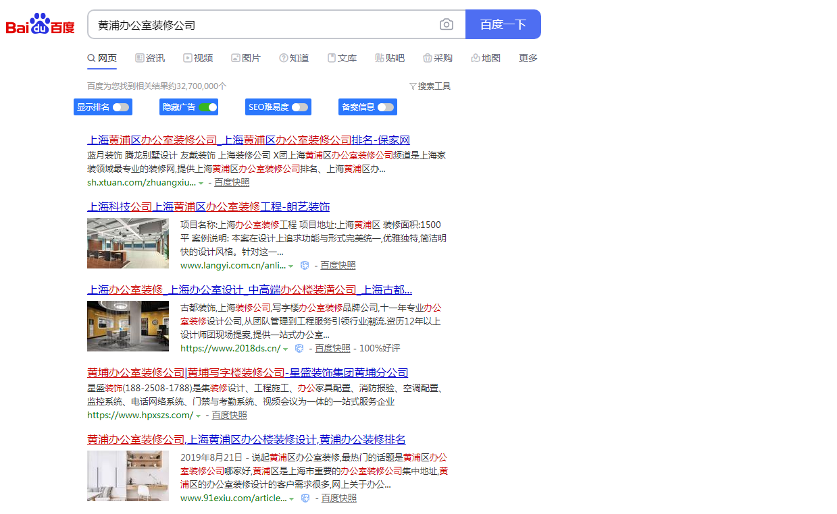Go to the 贴吧 tab

(x=390, y=59)
